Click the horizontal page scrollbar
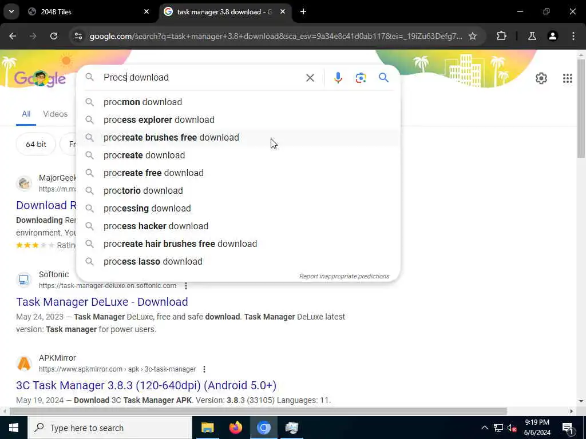586x439 pixels. [258, 412]
